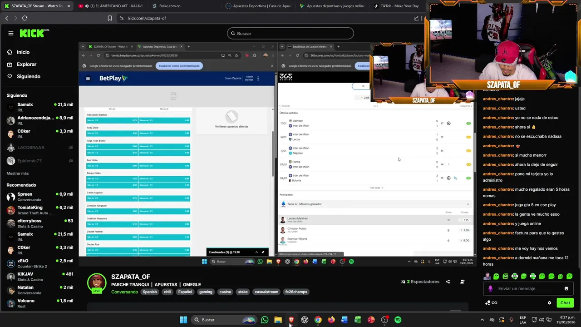Screen dimensions: 581x327
Task: Select the casualstream tag
Action: pyautogui.click(x=266, y=292)
